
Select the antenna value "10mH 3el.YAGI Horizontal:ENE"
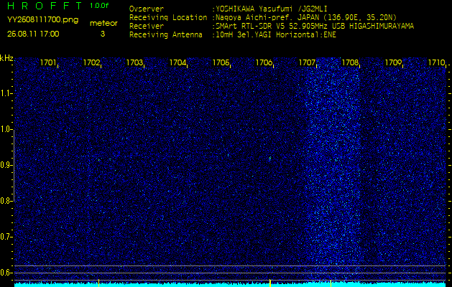276,35
